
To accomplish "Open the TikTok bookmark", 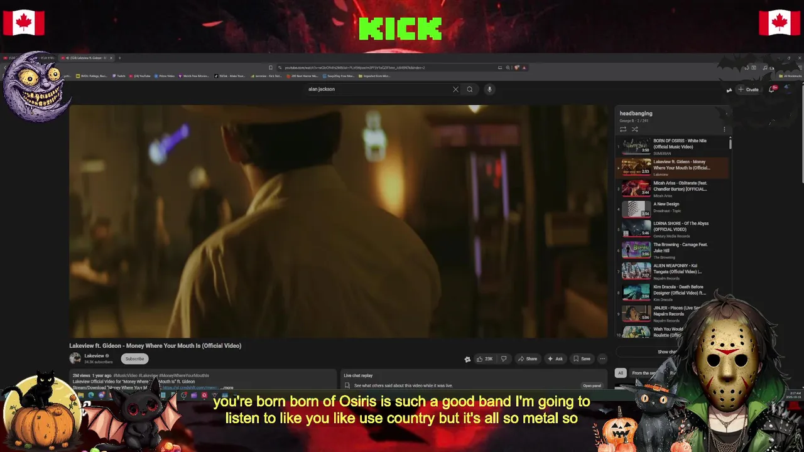I will coord(230,76).
